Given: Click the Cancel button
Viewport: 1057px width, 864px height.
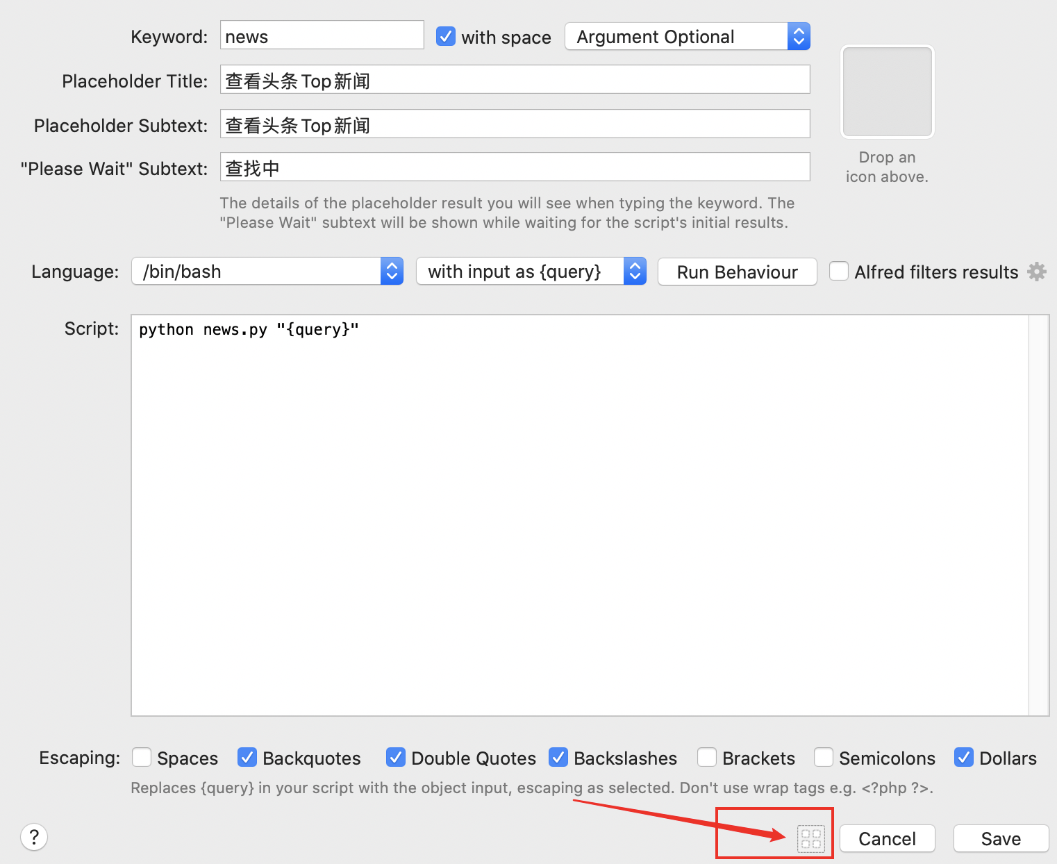Looking at the screenshot, I should click(887, 838).
